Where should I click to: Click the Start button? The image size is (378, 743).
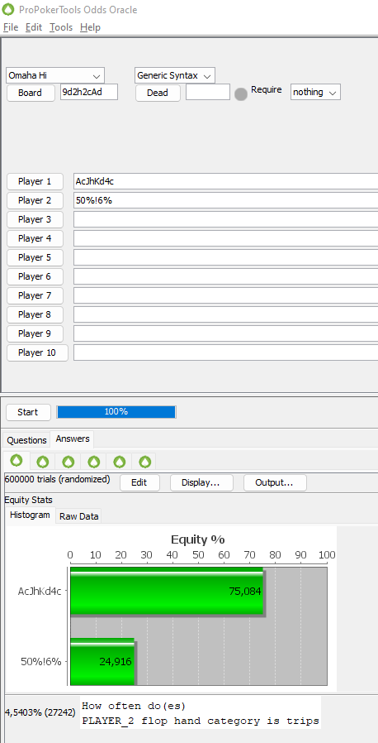[x=28, y=412]
